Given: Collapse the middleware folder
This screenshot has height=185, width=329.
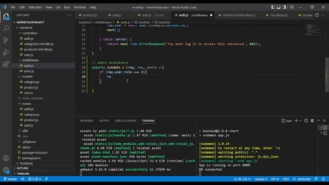Looking at the screenshot, I should [30, 60].
